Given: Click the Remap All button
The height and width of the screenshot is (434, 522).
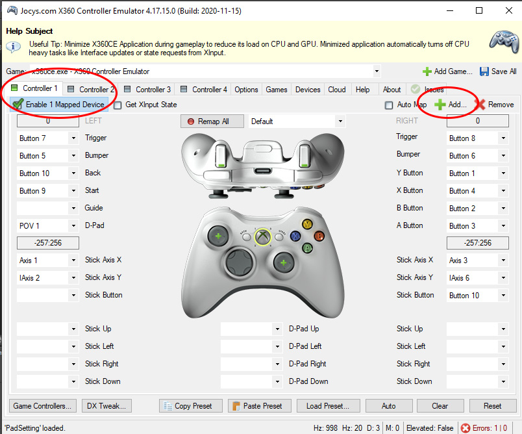Looking at the screenshot, I should pyautogui.click(x=212, y=121).
